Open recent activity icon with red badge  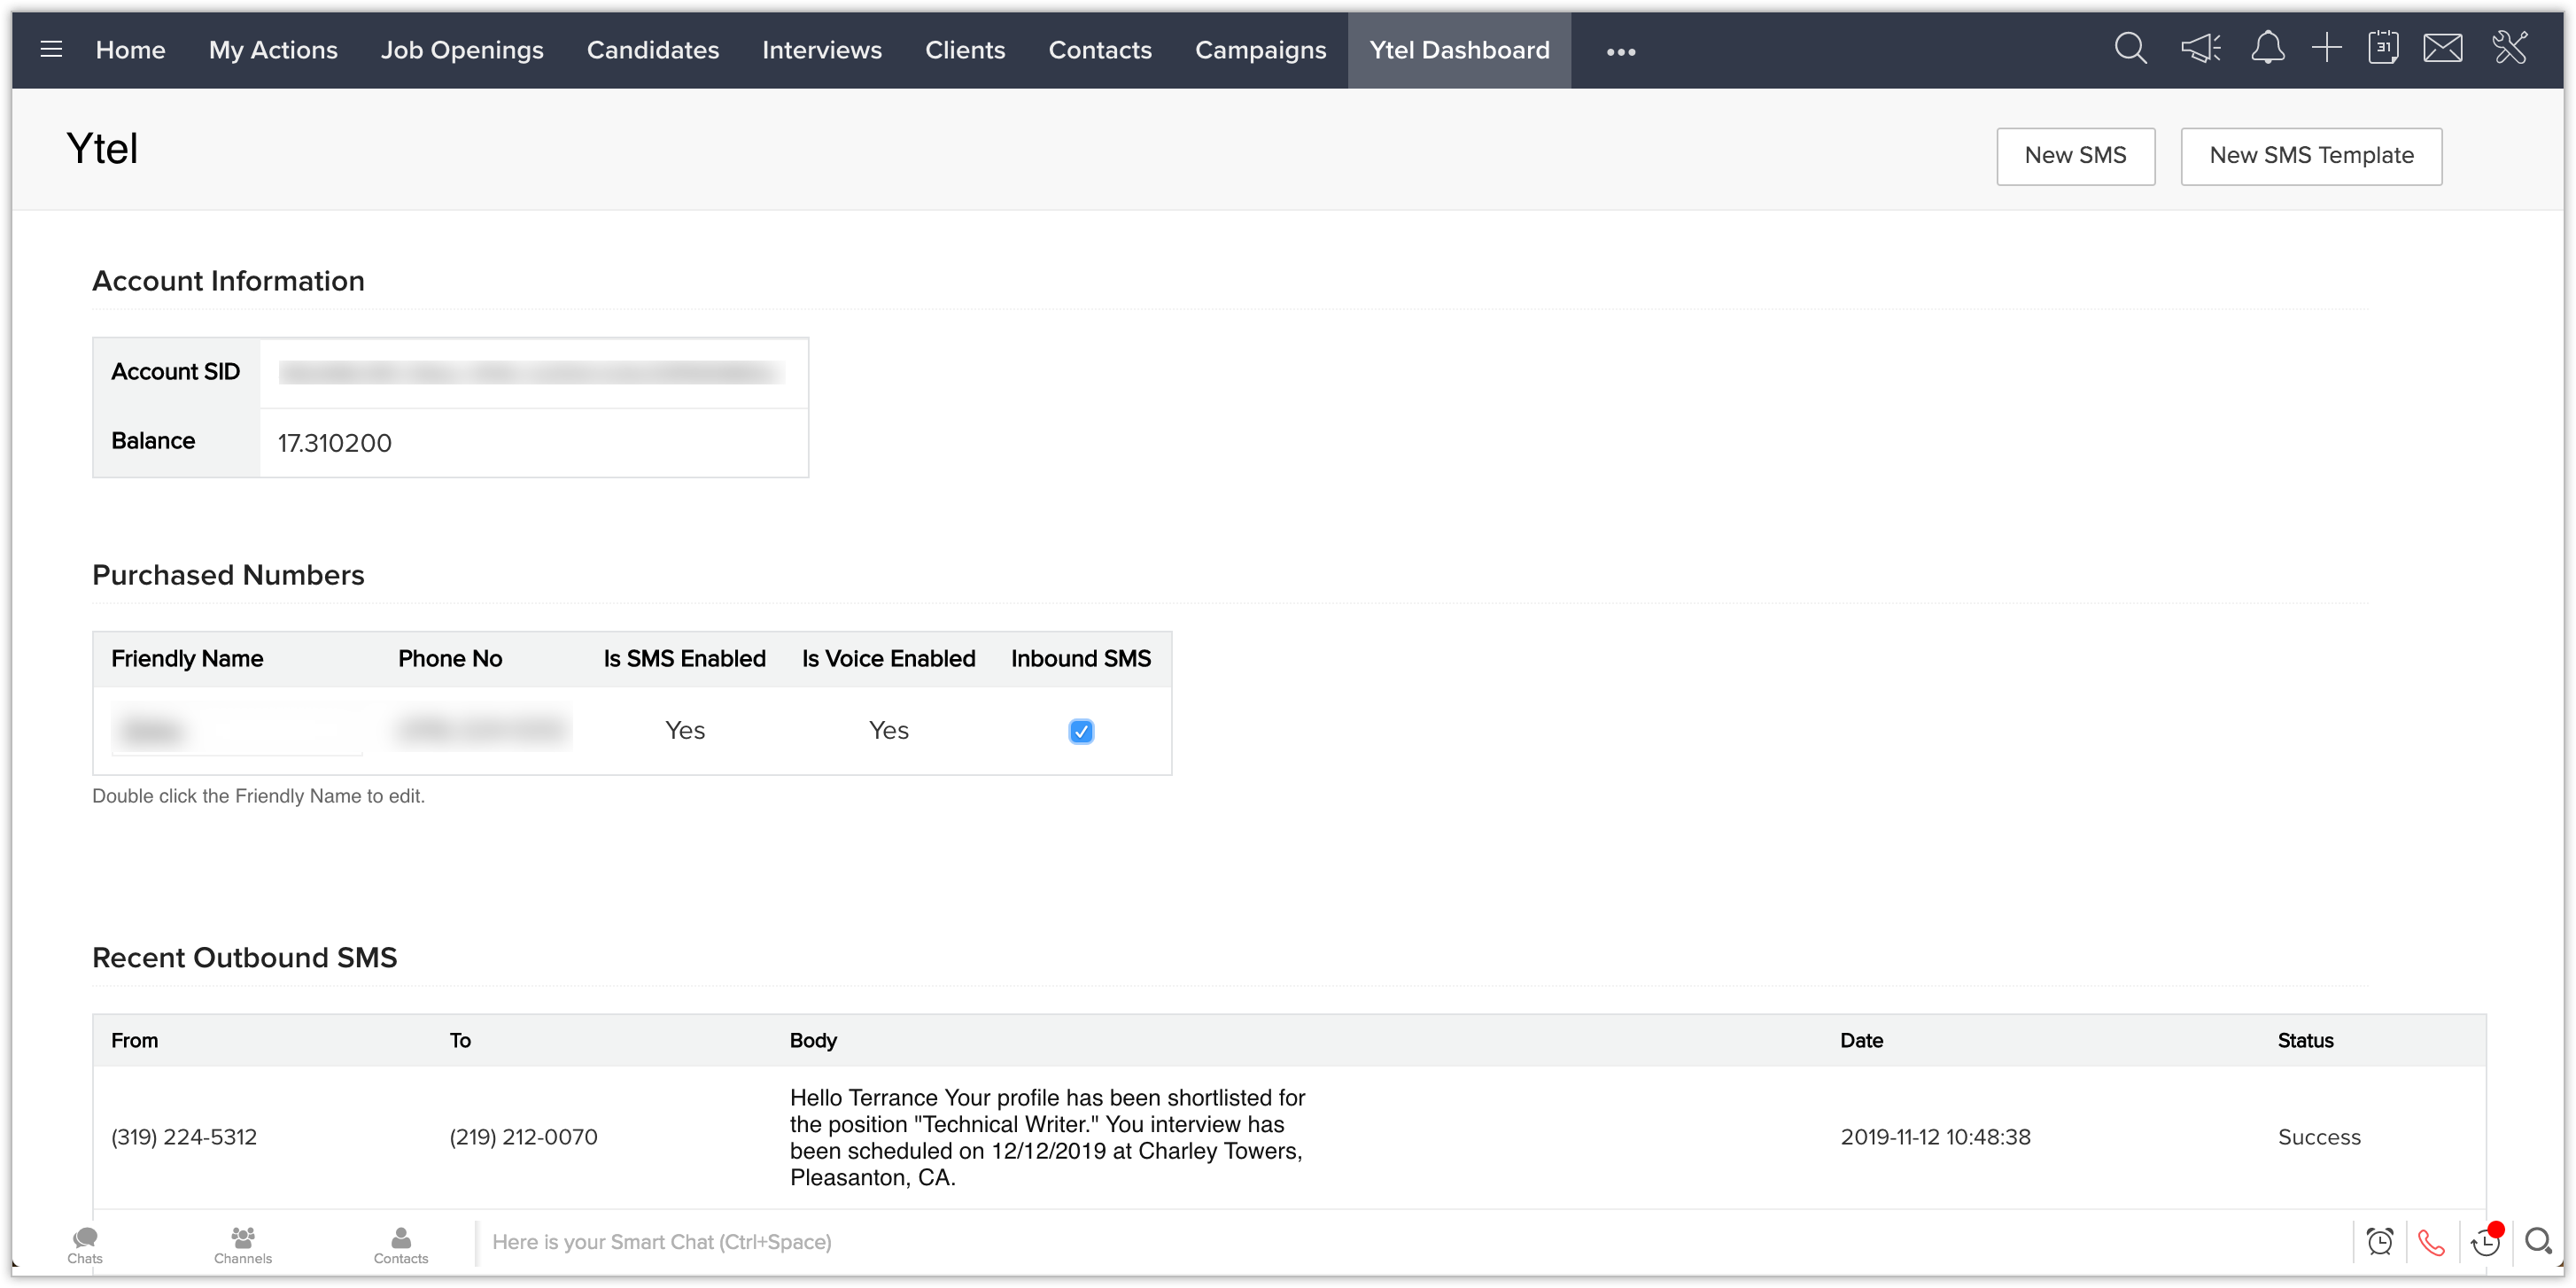2484,1242
